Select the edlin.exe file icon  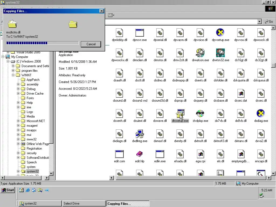(160, 154)
